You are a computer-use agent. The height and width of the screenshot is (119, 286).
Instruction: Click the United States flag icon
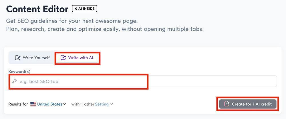pos(33,104)
